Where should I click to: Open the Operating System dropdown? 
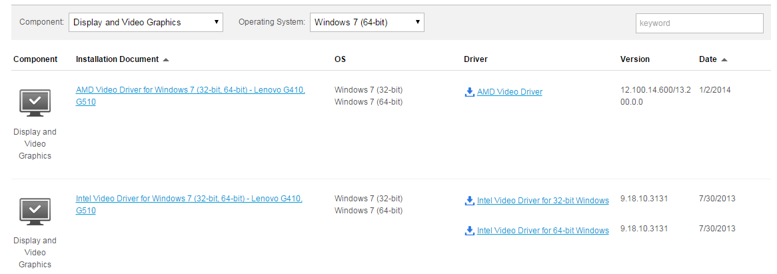[367, 22]
